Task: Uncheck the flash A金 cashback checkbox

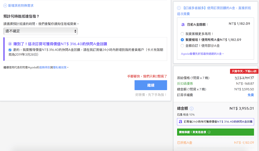Action: click(x=10, y=50)
